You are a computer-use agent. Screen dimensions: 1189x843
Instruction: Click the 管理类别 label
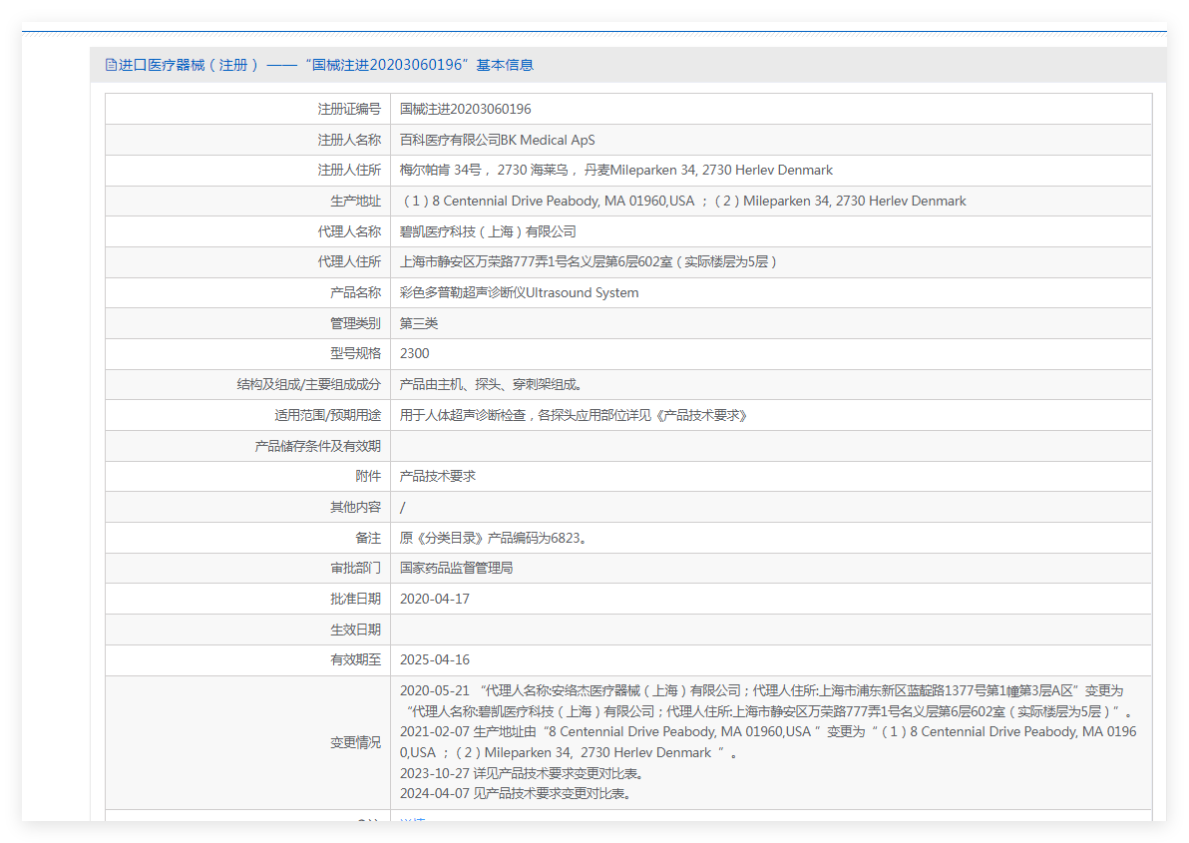pyautogui.click(x=356, y=323)
